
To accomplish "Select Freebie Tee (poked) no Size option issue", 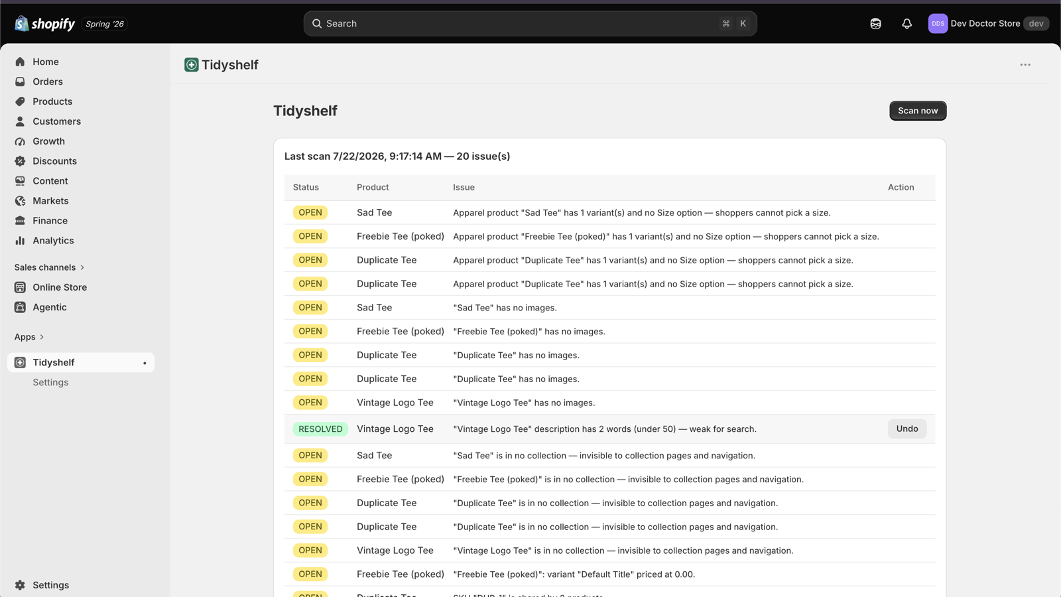I will 666,237.
